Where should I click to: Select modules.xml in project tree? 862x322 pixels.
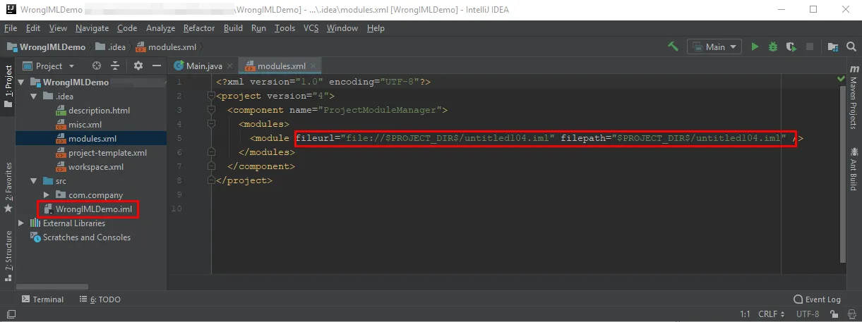tap(86, 138)
